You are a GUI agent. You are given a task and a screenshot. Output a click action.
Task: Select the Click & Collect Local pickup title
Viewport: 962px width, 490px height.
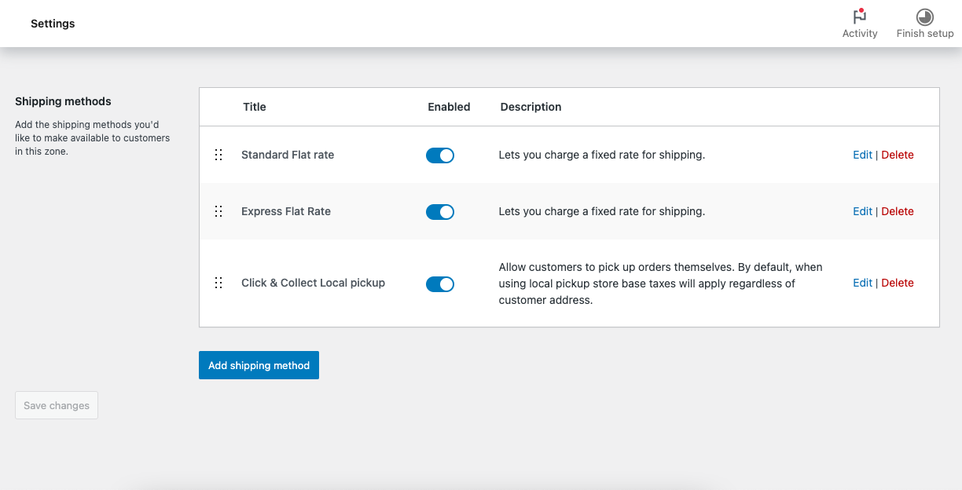tap(313, 283)
